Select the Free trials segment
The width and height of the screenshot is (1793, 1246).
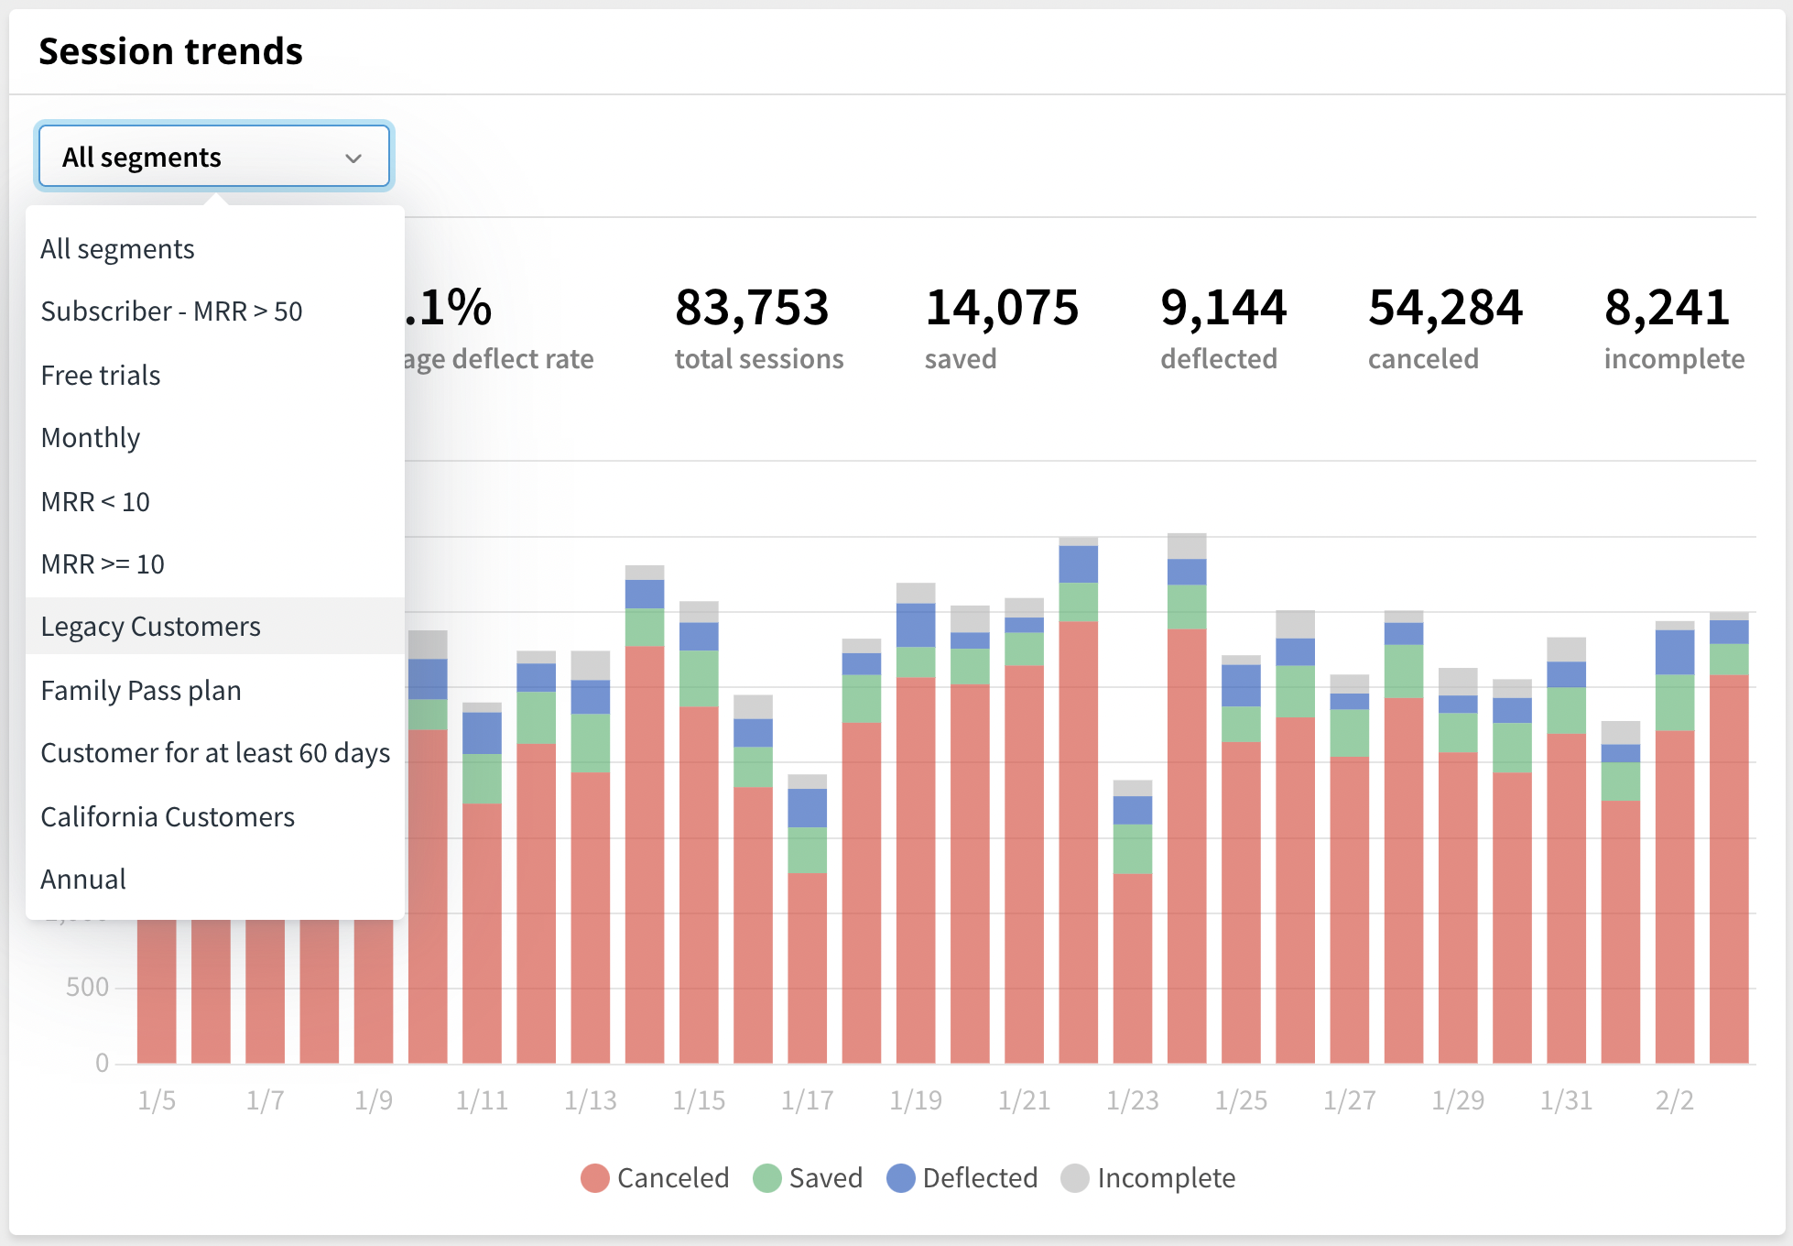101,376
